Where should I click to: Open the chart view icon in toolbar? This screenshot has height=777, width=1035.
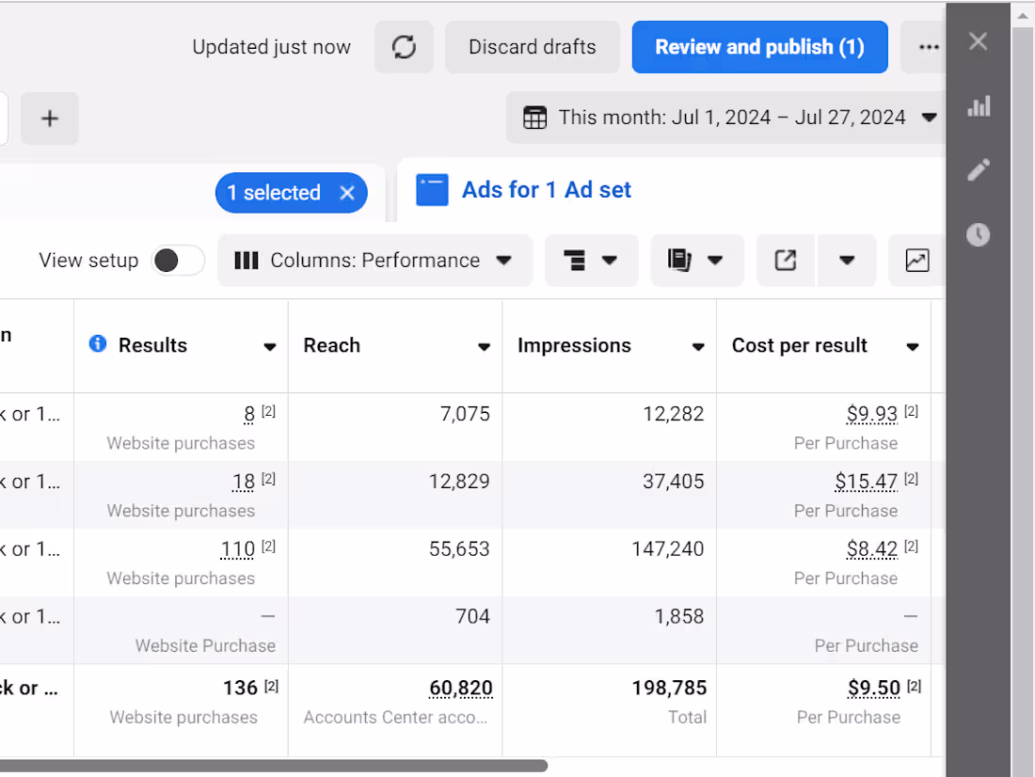[916, 261]
